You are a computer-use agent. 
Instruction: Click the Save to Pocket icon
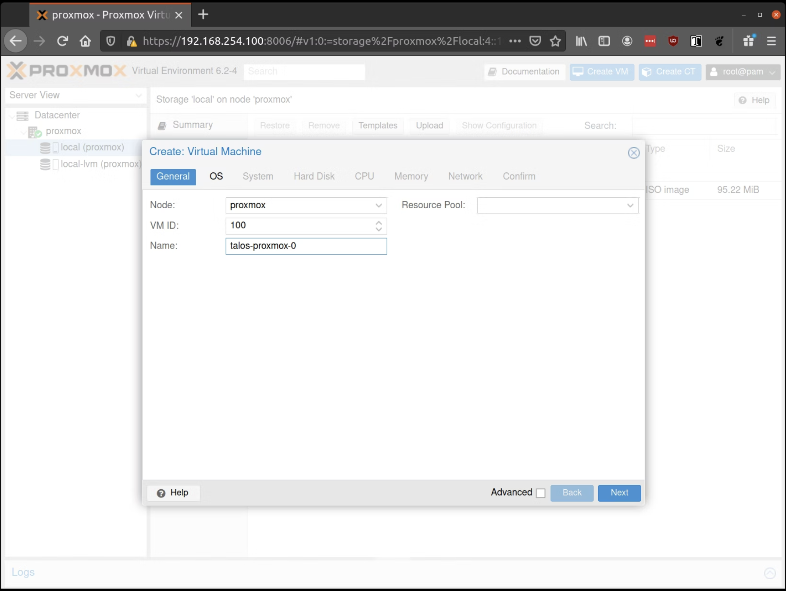point(535,41)
